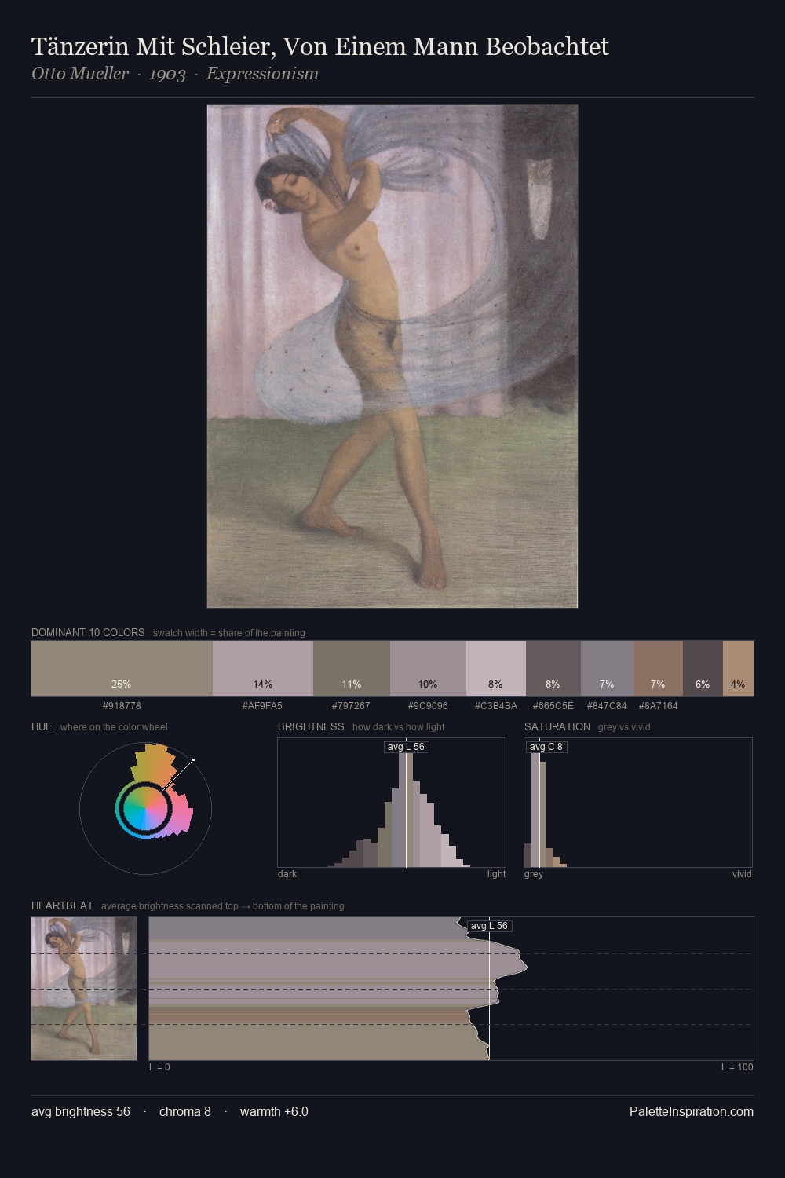Click the 6% dark swatch
The width and height of the screenshot is (785, 1178).
click(x=703, y=668)
